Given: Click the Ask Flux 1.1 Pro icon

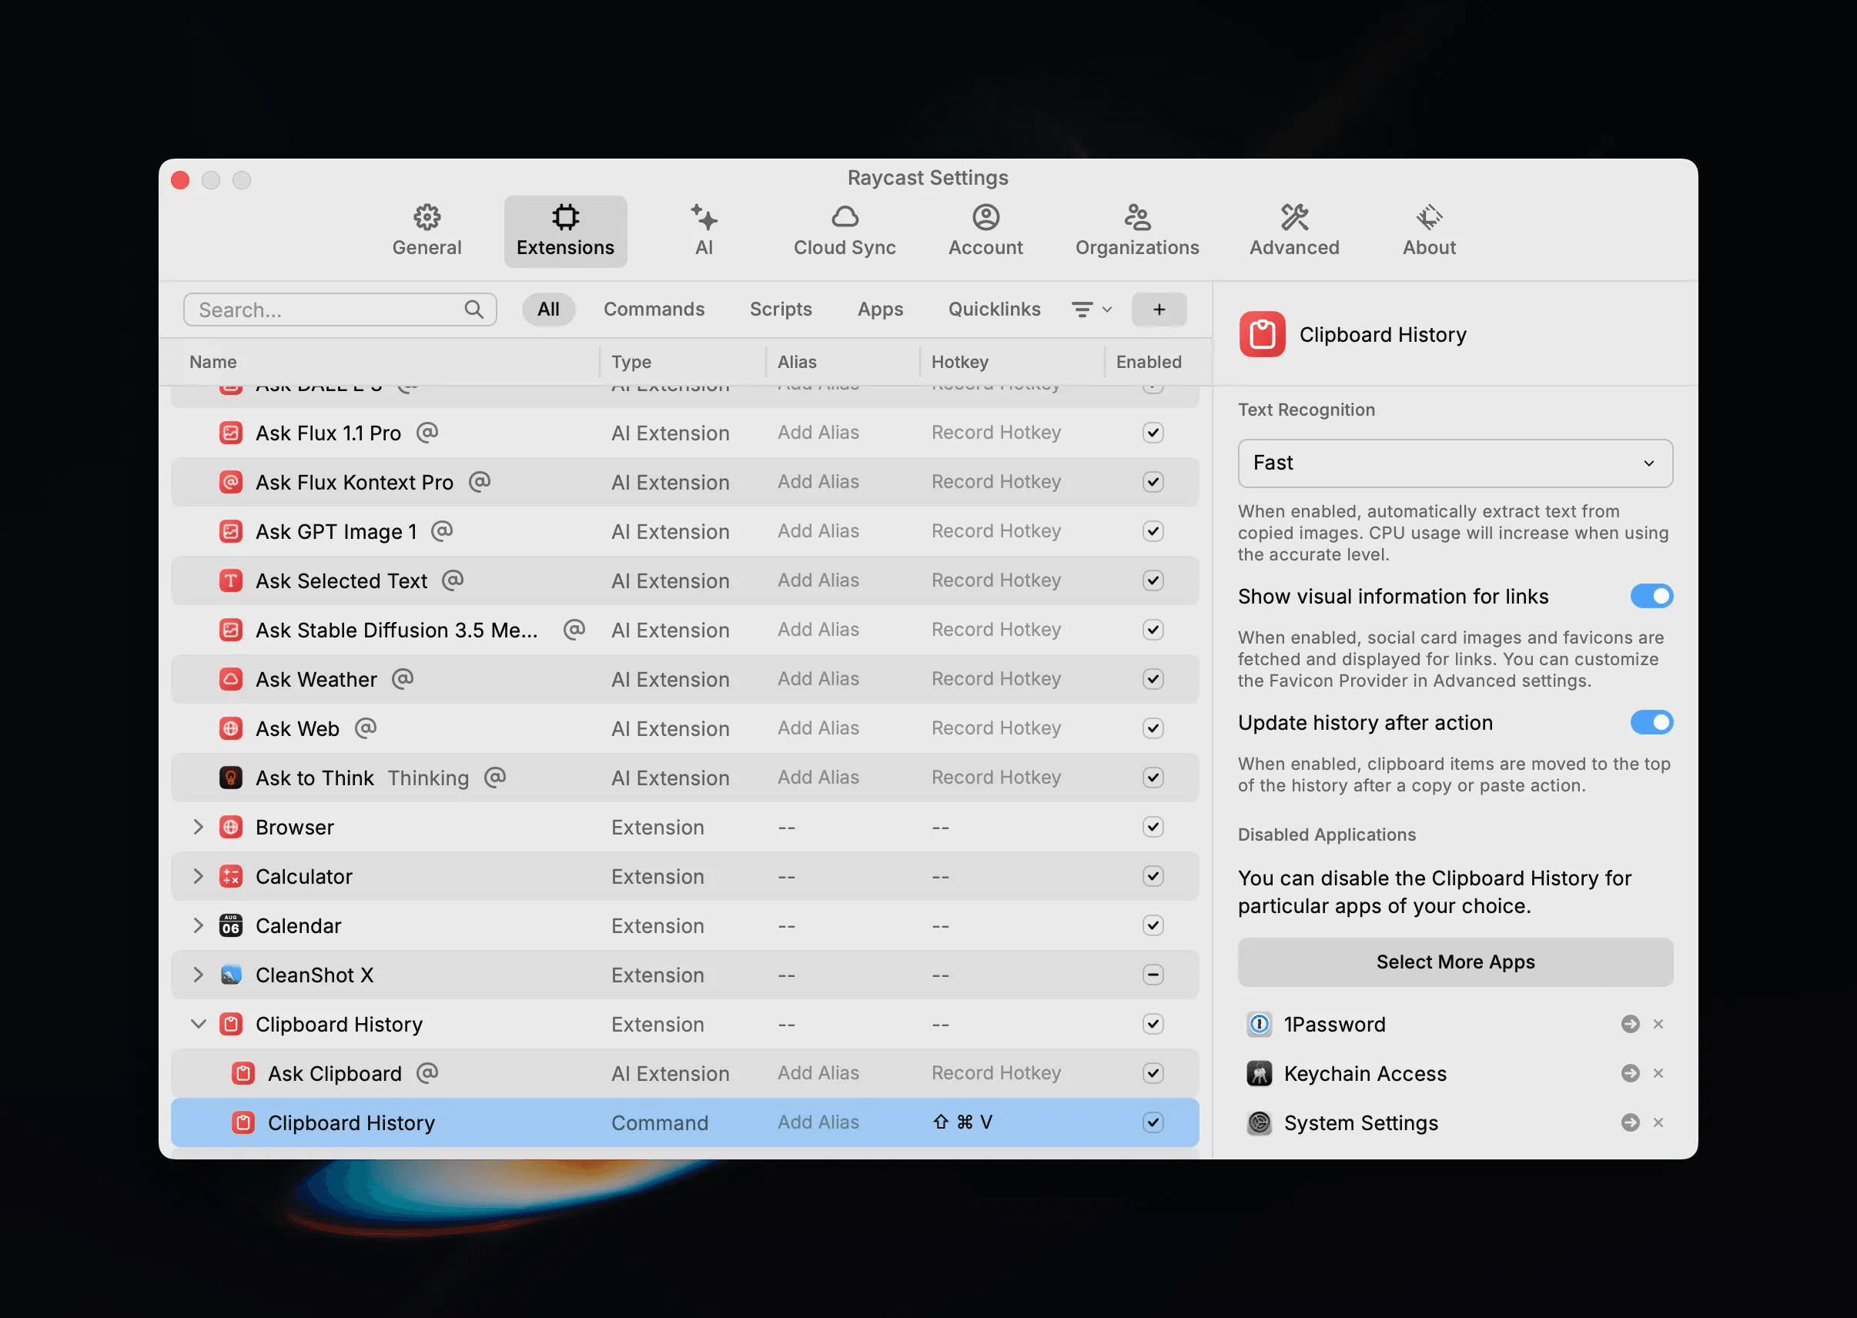Looking at the screenshot, I should (x=231, y=433).
